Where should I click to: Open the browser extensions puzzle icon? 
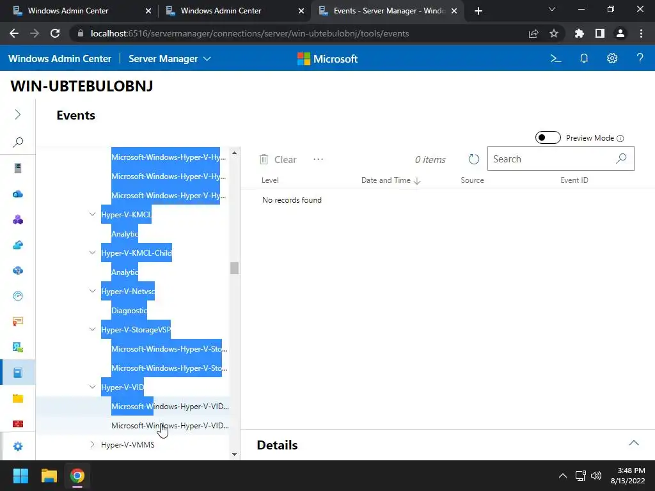[579, 33]
